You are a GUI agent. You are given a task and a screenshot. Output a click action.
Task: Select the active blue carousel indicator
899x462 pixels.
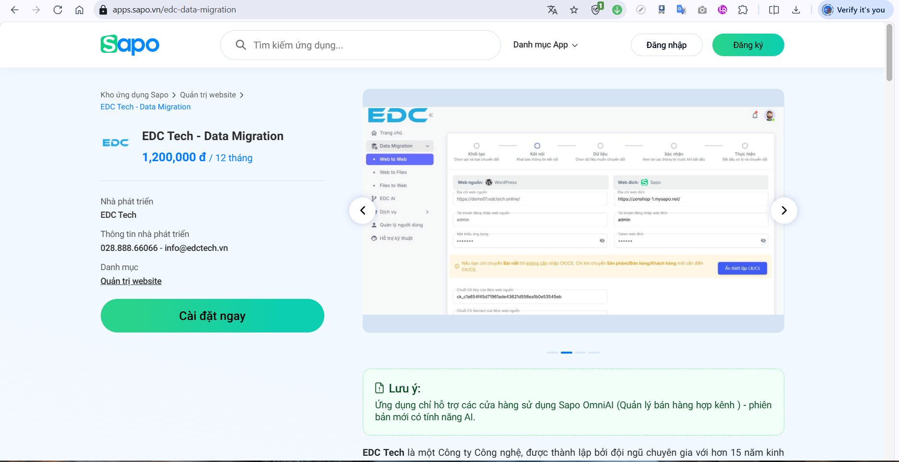point(567,353)
